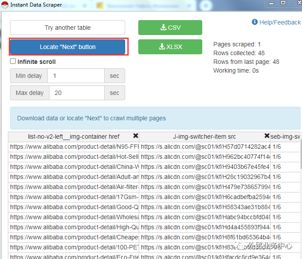Click the 1/6 cell in the N95-FFF row

point(285,147)
